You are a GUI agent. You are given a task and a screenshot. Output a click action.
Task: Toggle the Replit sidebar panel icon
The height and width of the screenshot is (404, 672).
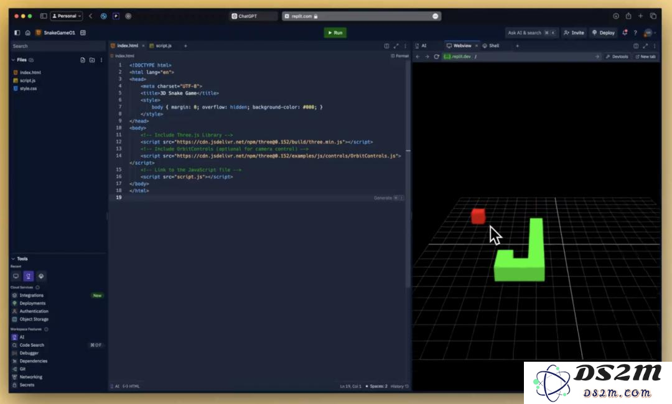[x=17, y=32]
